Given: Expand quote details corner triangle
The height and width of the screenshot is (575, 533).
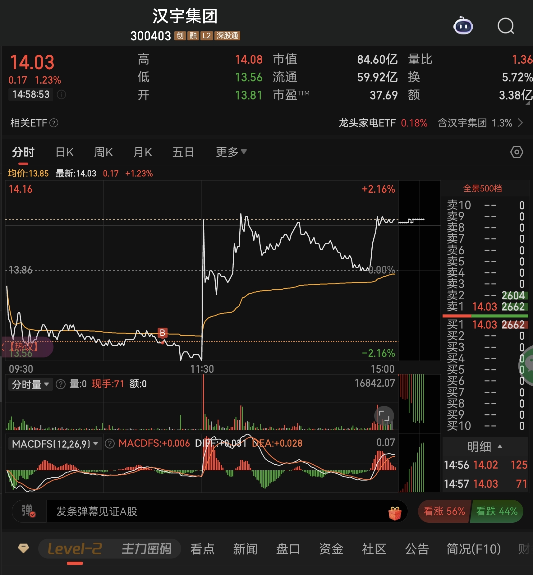Looking at the screenshot, I should tap(528, 103).
